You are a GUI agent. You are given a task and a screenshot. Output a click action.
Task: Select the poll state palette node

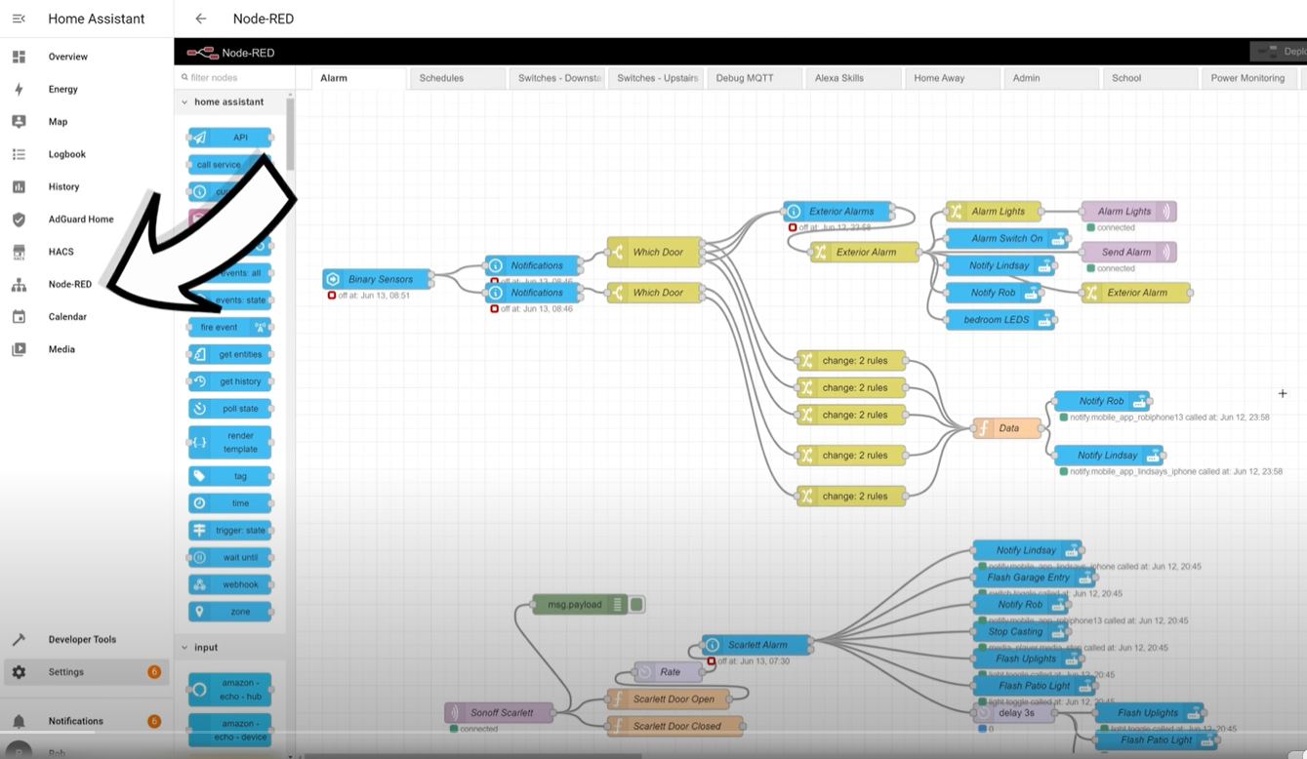click(229, 409)
